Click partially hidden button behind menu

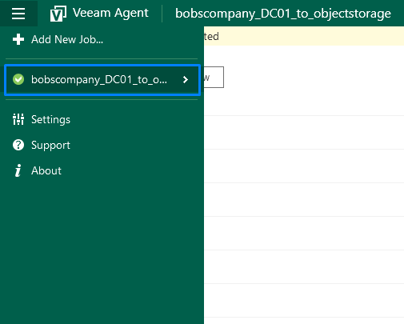[214, 78]
